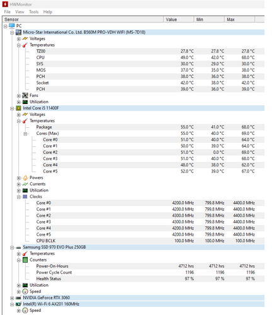This screenshot has width=272, height=315.
Task: Click the fan icon next to Fans
Action: (x=25, y=96)
